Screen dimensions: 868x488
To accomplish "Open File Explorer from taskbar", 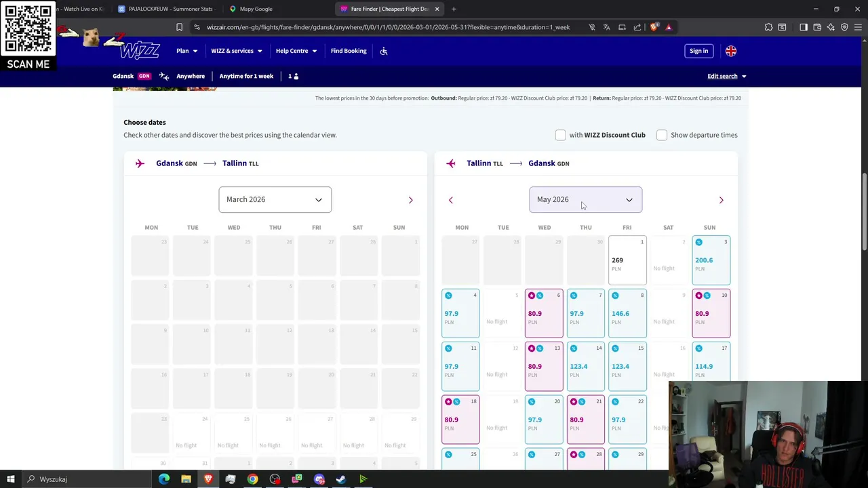I will coord(186,479).
